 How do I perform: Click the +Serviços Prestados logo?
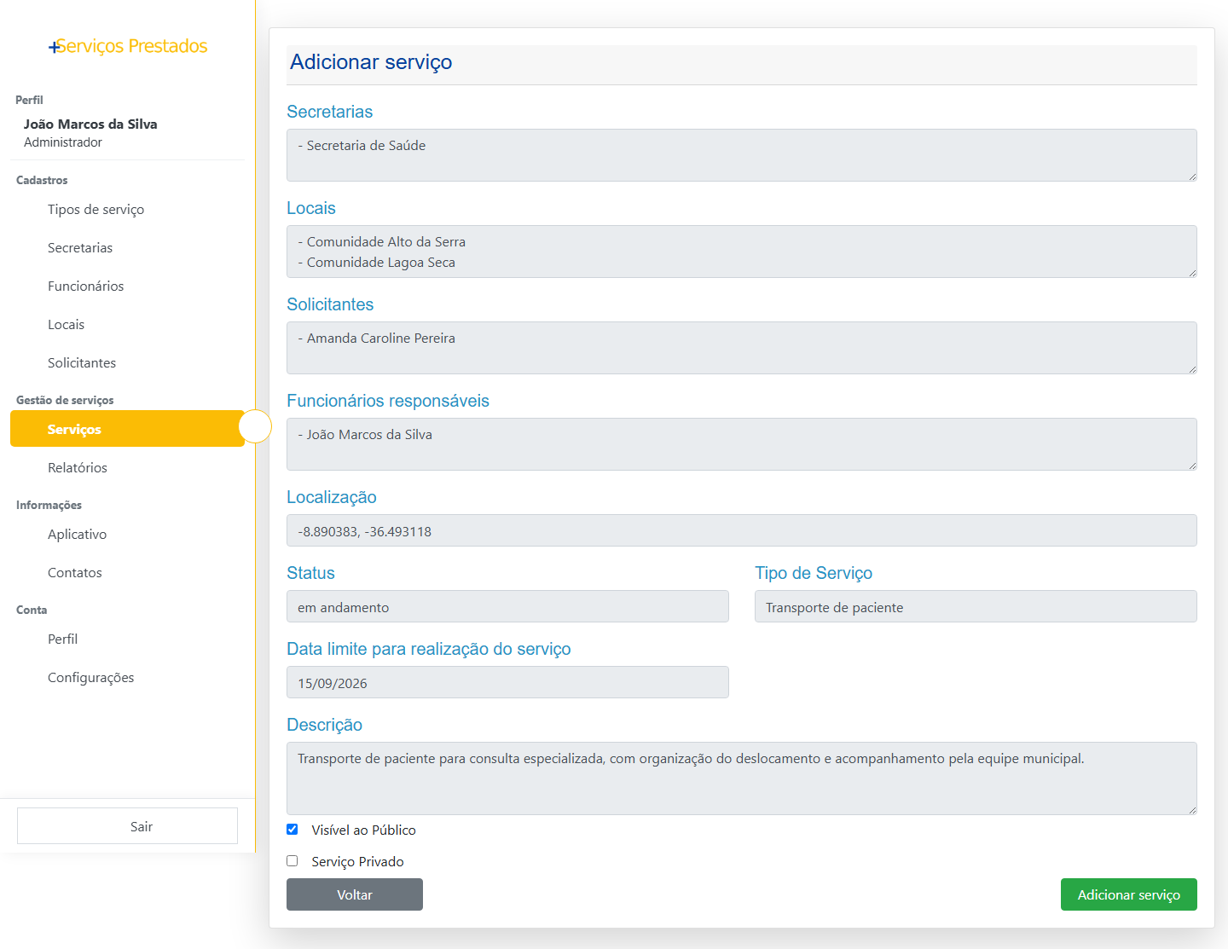pyautogui.click(x=128, y=46)
